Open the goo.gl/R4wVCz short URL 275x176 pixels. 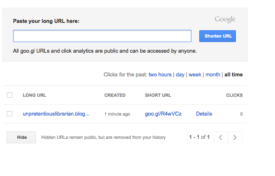163,114
